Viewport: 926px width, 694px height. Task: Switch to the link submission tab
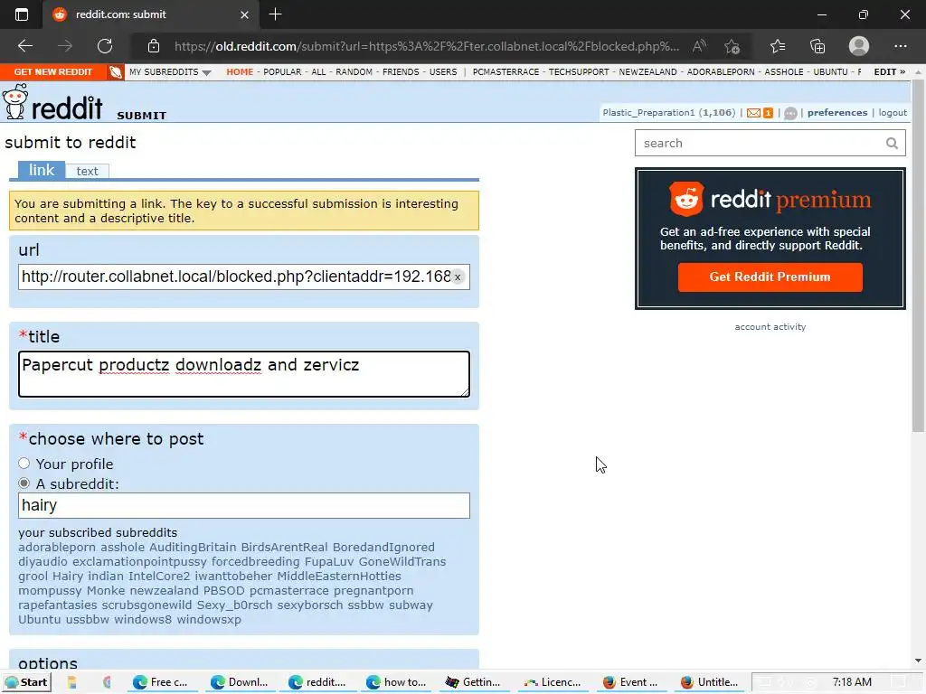(42, 170)
